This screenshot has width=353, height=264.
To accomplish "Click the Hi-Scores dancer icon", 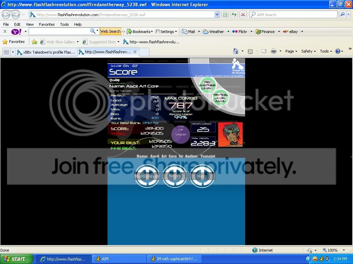I will coord(238,64).
